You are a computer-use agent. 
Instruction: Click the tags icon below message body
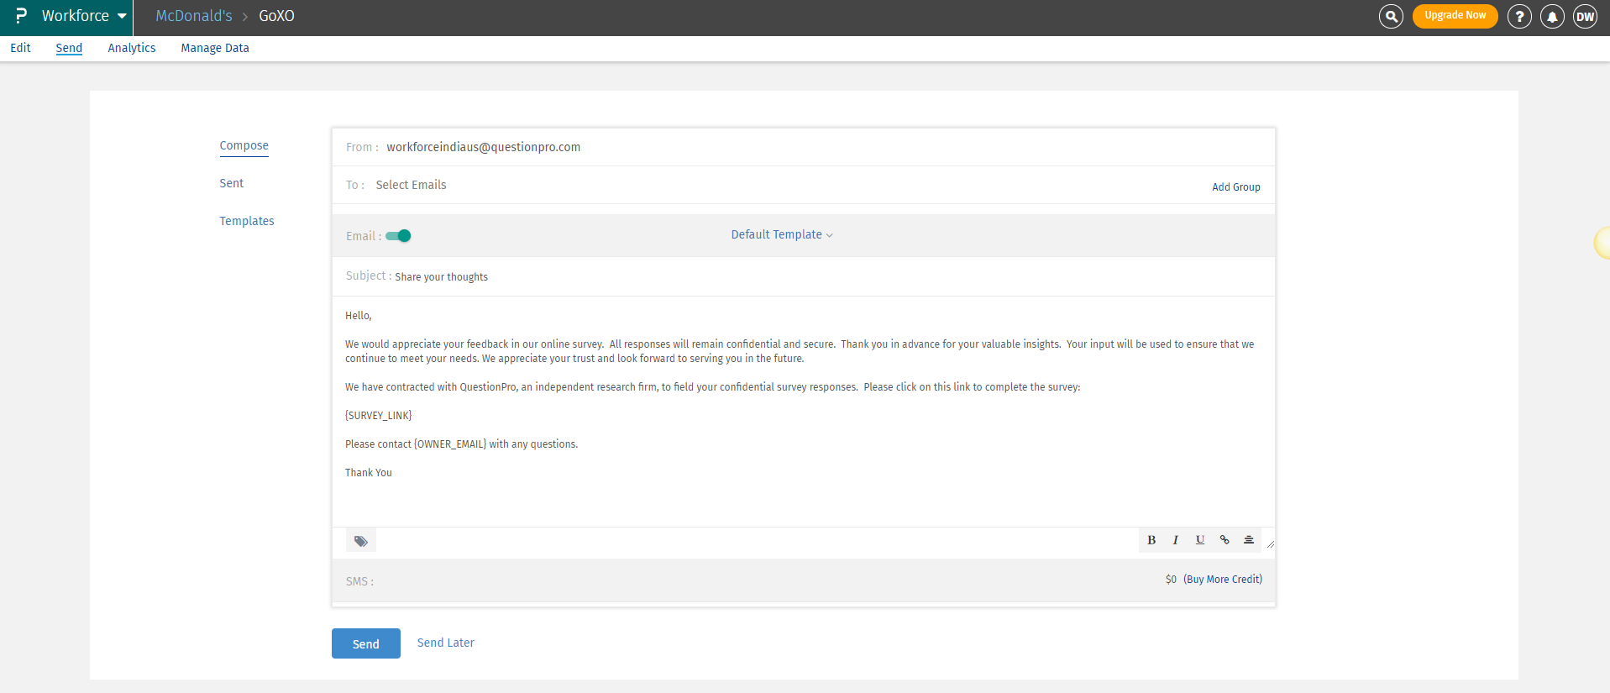[x=361, y=541]
